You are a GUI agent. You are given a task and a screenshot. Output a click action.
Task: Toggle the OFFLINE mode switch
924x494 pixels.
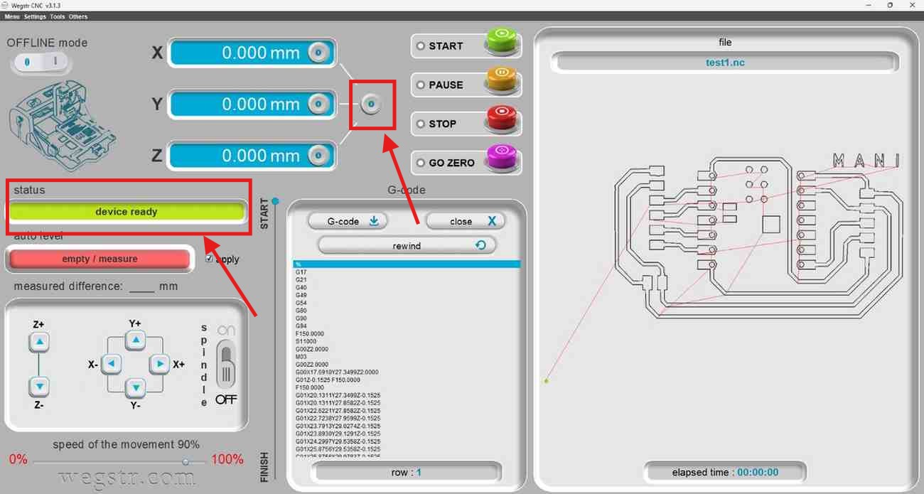point(41,63)
